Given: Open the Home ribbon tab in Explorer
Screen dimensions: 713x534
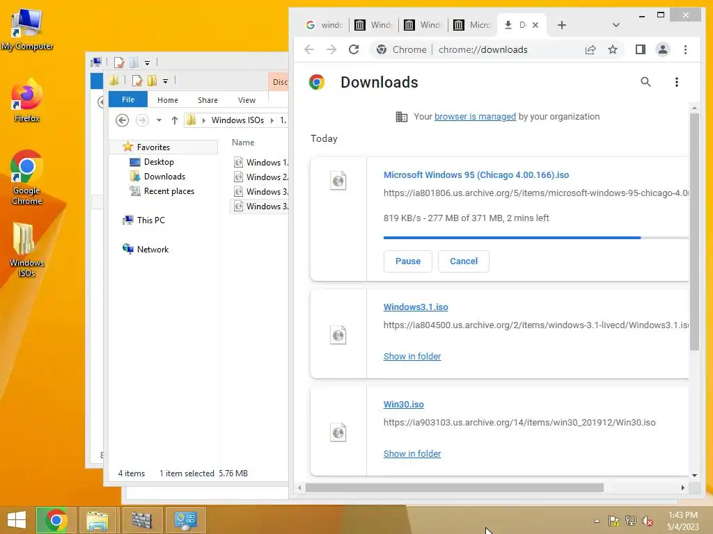Looking at the screenshot, I should [168, 100].
